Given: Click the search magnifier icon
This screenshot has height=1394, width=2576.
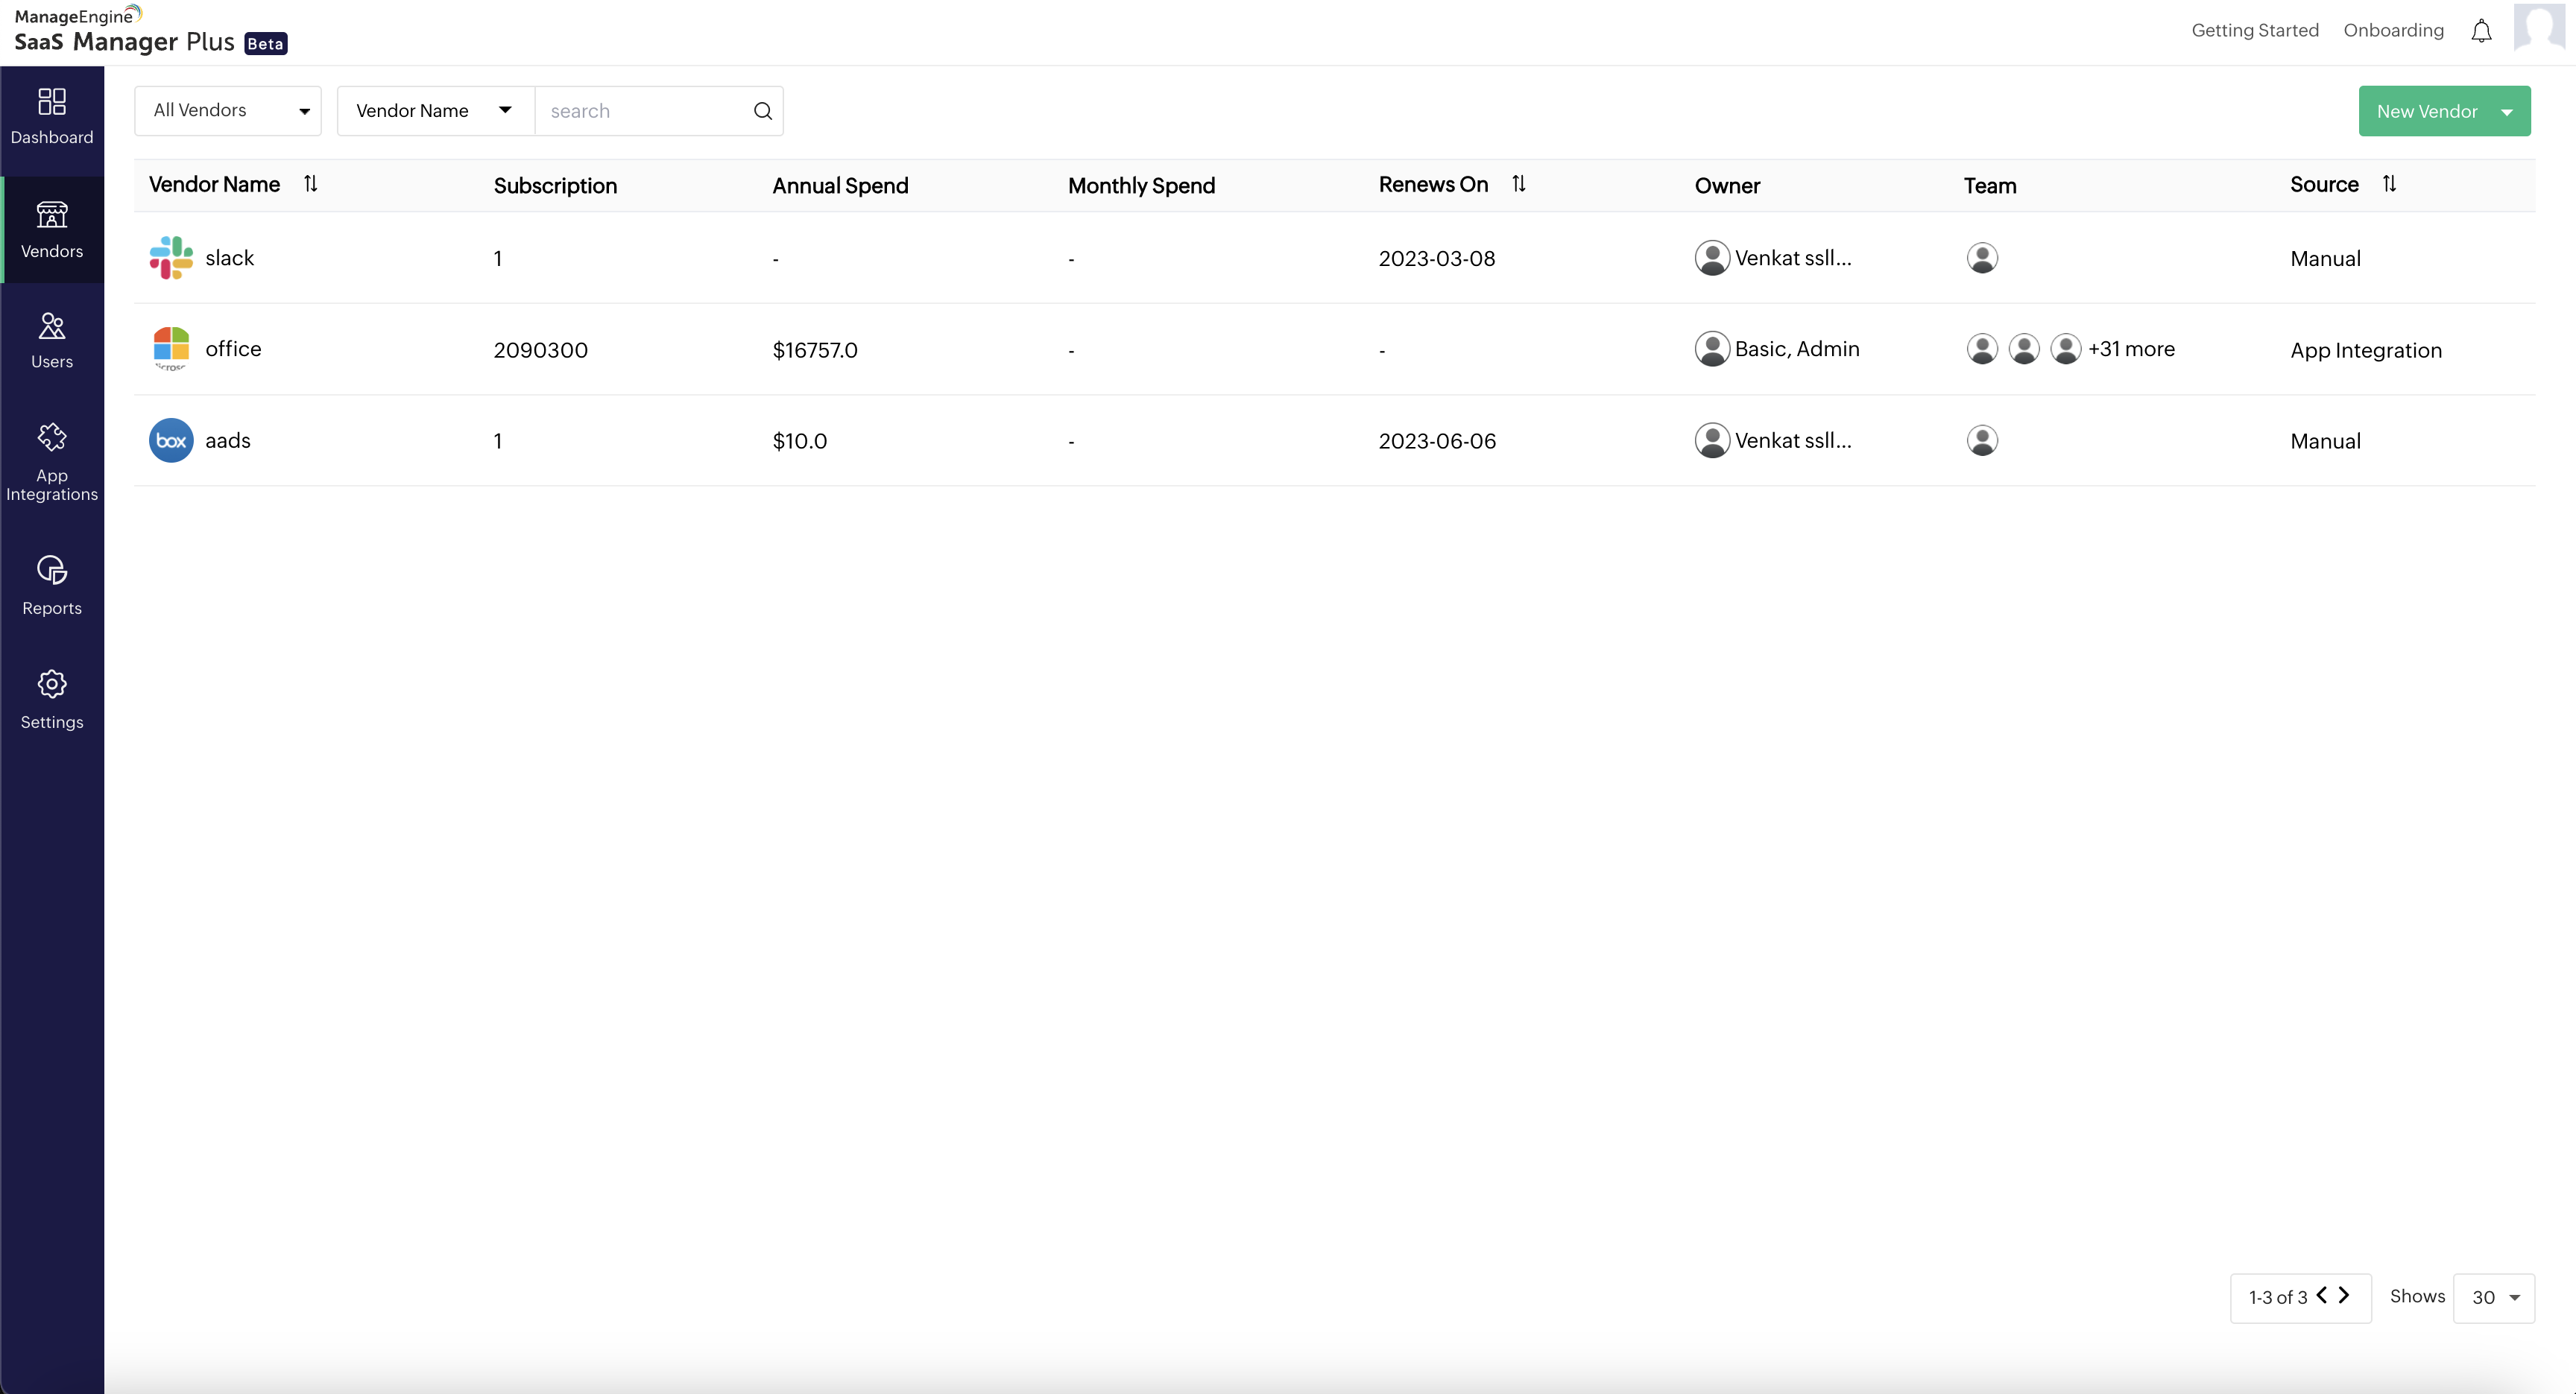Looking at the screenshot, I should click(x=763, y=111).
